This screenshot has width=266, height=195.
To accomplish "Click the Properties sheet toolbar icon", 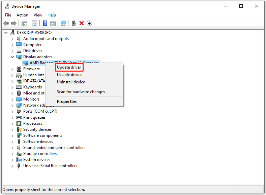I will 34,23.
